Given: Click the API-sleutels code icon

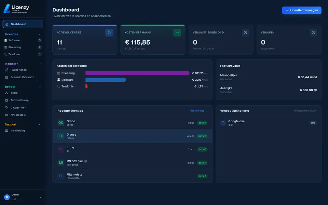Looking at the screenshot, I should point(6,115).
